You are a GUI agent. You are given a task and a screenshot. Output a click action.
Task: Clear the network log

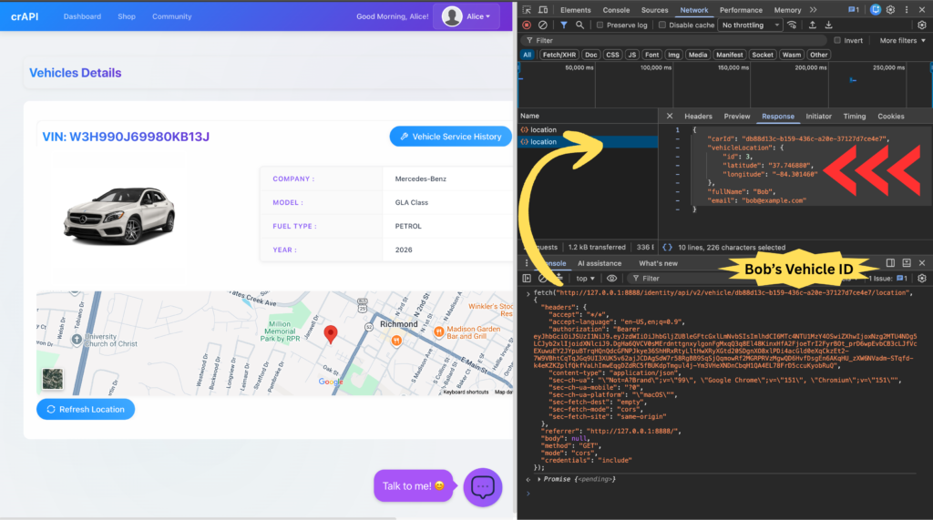coord(543,25)
